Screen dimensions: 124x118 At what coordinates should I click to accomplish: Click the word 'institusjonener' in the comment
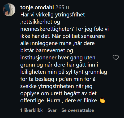[x=39, y=58]
